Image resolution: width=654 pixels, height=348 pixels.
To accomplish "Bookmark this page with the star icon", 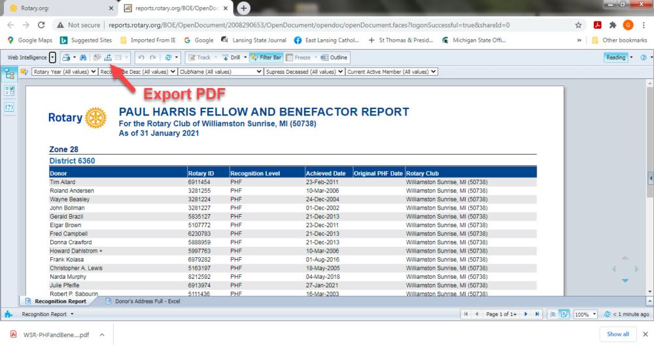I will [578, 25].
